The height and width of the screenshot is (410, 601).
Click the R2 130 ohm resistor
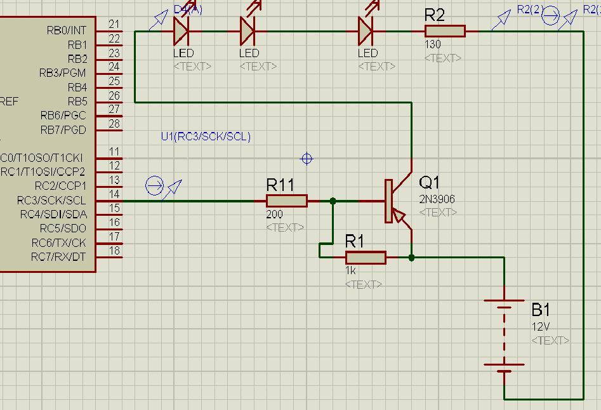[x=444, y=31]
